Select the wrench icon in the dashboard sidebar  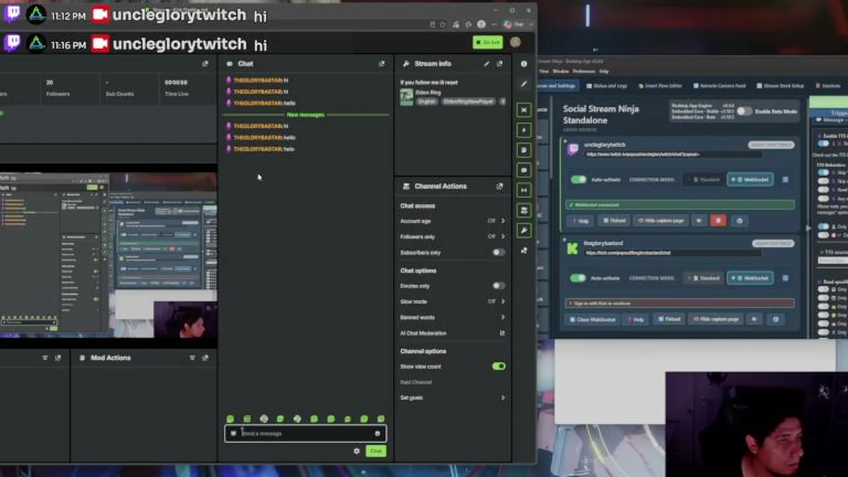point(524,231)
